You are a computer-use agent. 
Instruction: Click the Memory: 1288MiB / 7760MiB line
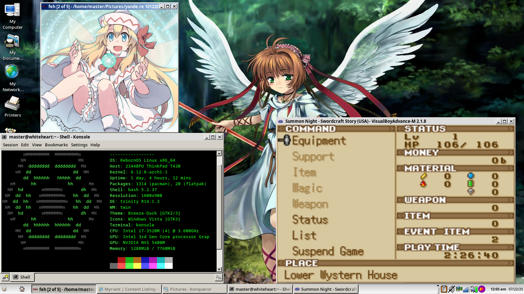pyautogui.click(x=143, y=249)
